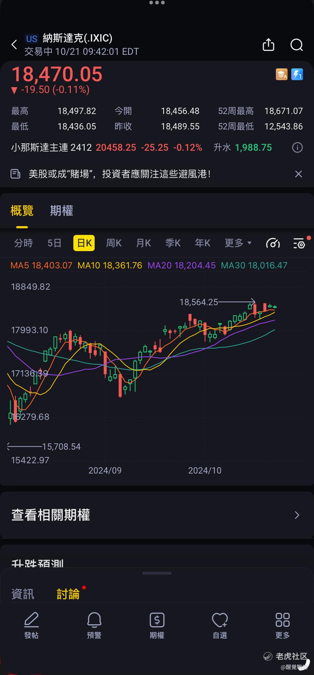Open chart settings icon with red dot
The width and height of the screenshot is (314, 675).
(x=300, y=243)
